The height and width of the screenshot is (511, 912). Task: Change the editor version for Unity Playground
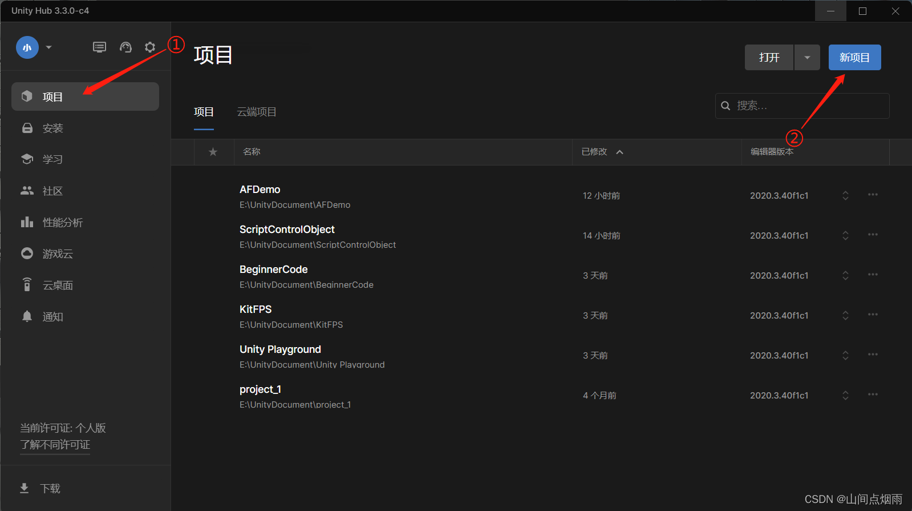click(845, 355)
